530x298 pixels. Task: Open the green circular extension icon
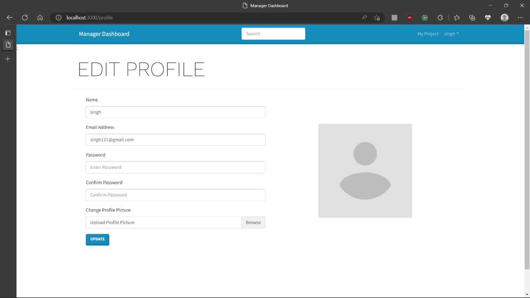point(425,17)
